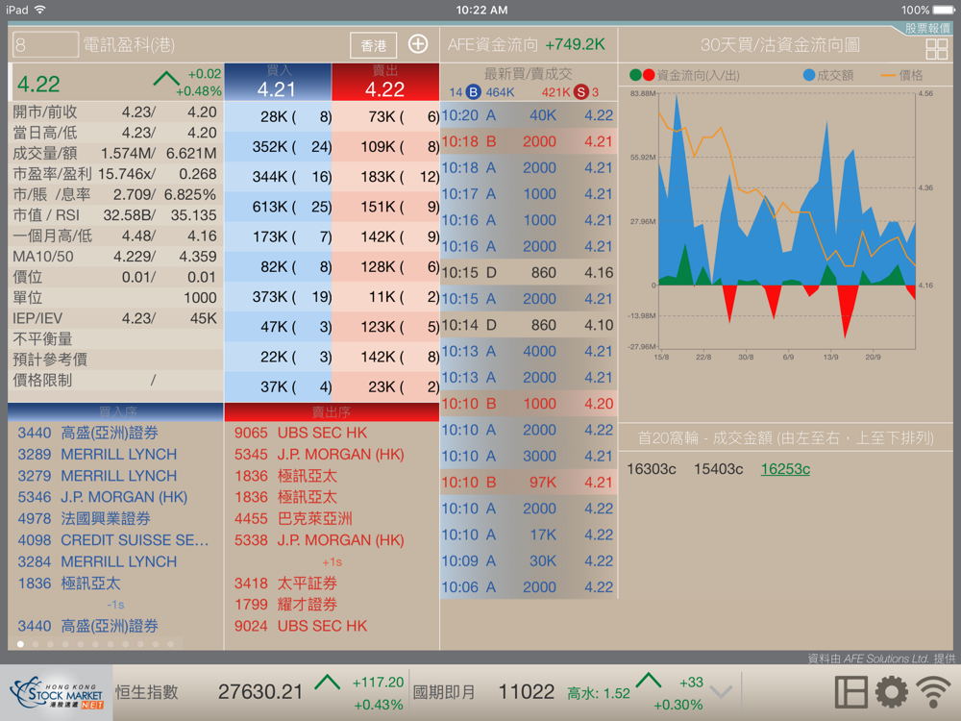The height and width of the screenshot is (721, 961).
Task: Select the 10:20 A 40K trade row
Action: (x=529, y=115)
